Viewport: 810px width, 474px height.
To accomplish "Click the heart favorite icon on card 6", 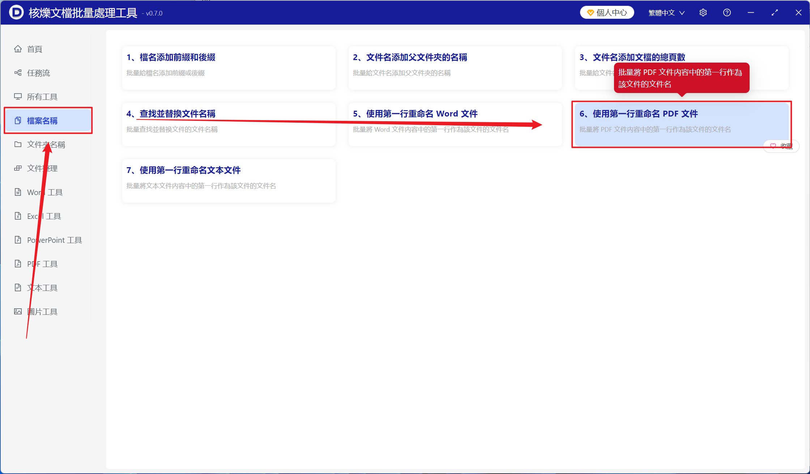I will pos(773,146).
